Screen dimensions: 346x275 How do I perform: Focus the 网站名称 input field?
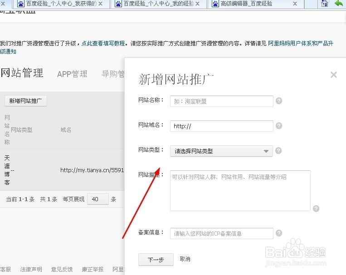222,101
